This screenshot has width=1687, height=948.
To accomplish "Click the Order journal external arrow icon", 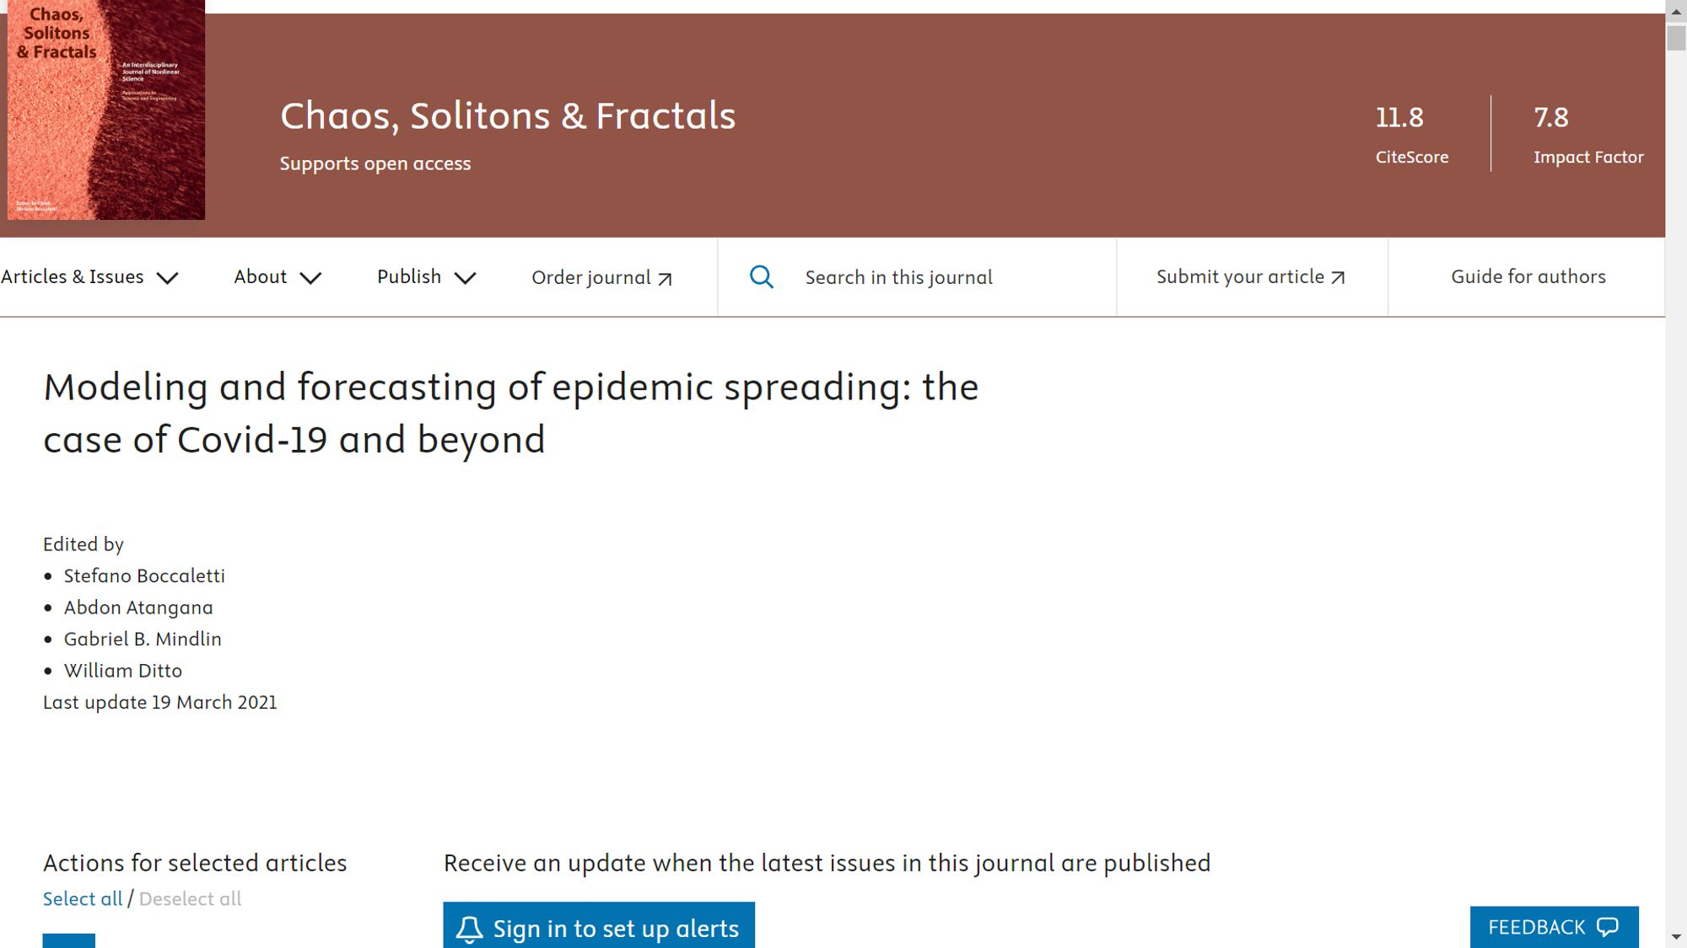I will coord(665,279).
